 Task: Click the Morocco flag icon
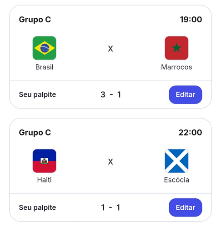point(176,48)
